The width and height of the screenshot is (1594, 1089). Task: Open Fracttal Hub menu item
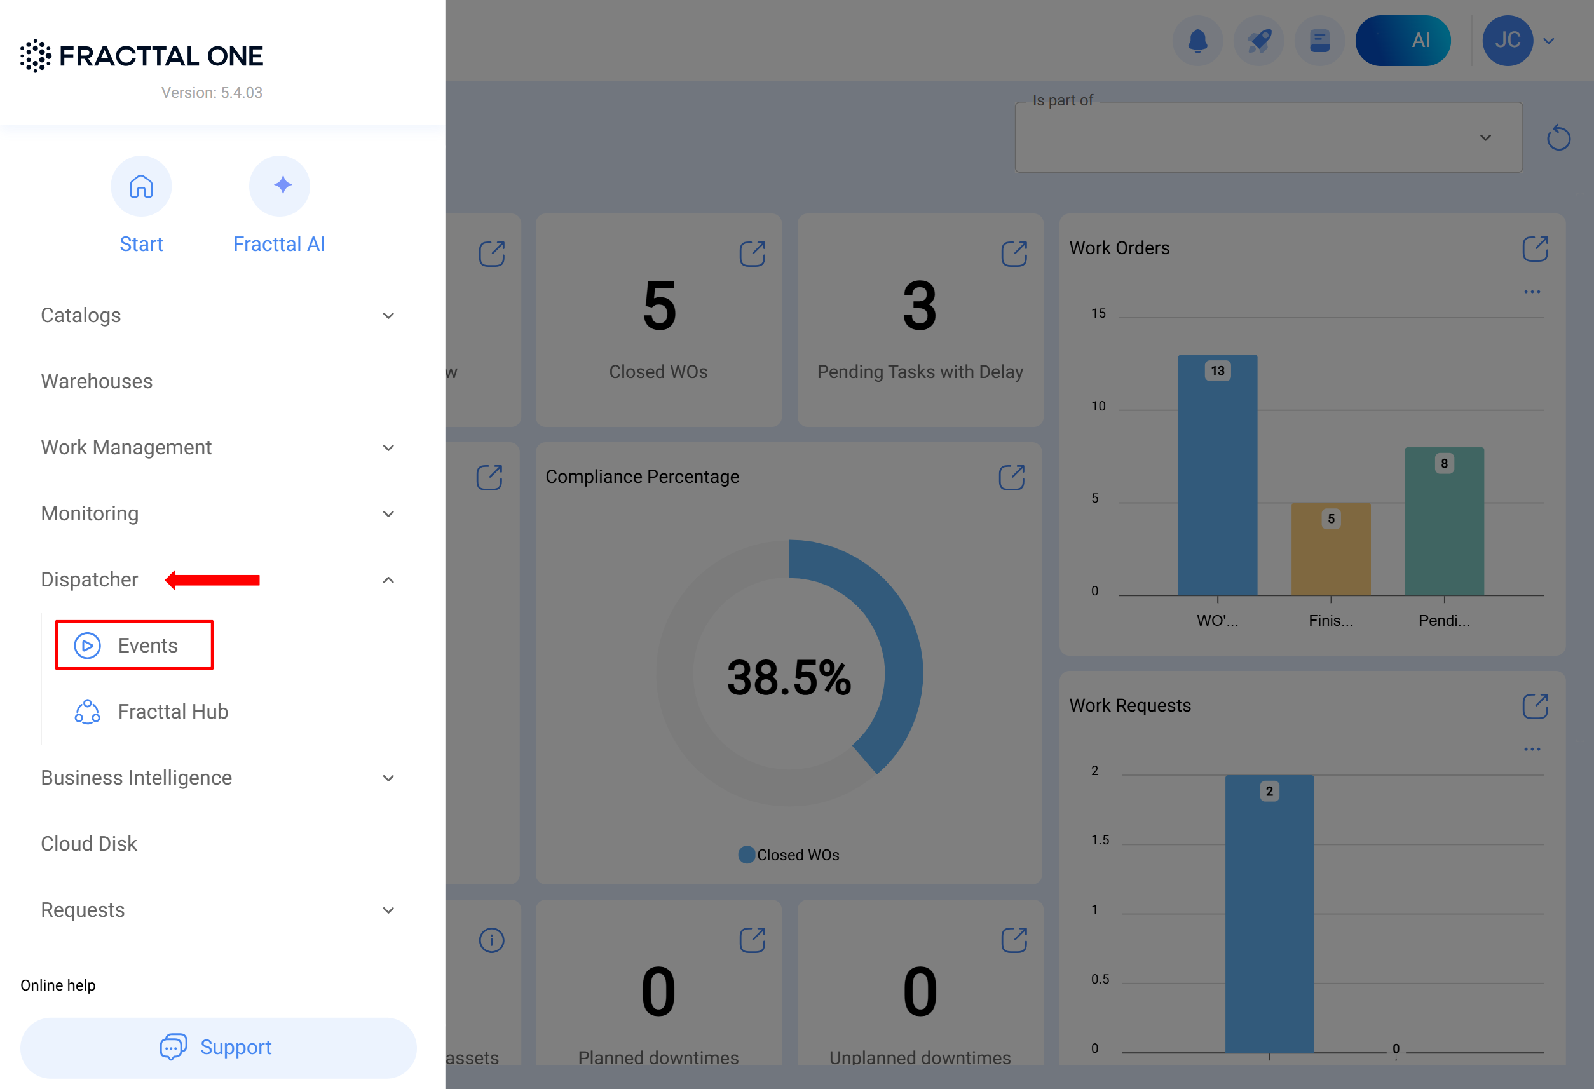(x=172, y=712)
